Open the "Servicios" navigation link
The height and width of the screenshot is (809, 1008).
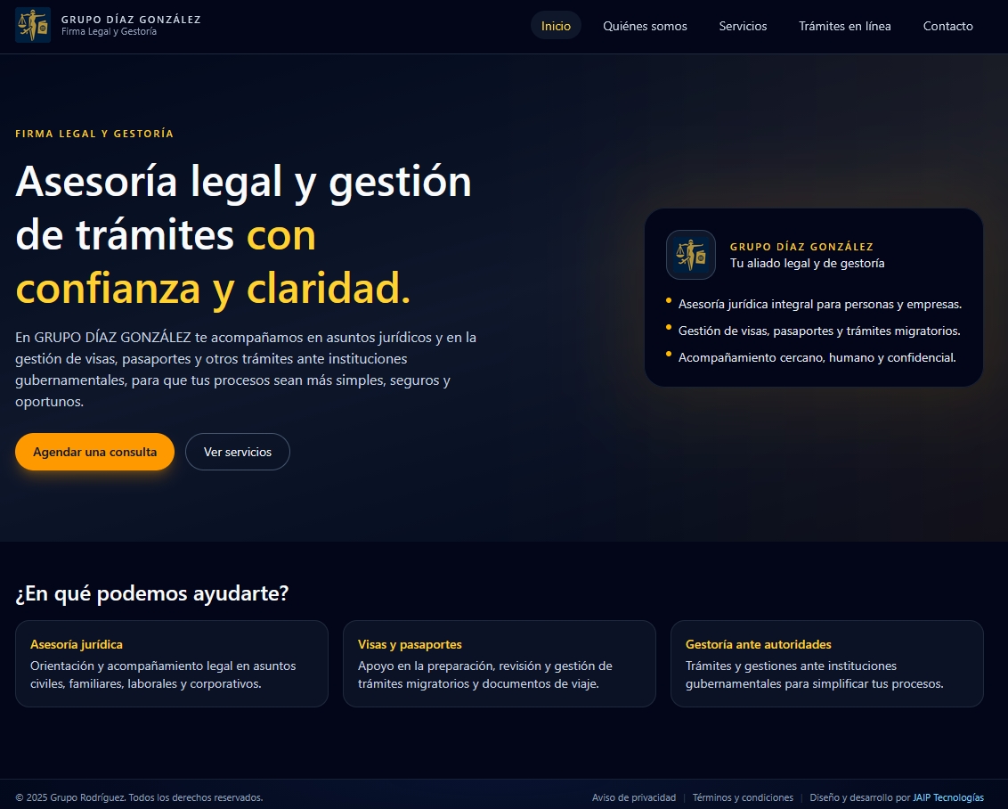click(x=743, y=26)
